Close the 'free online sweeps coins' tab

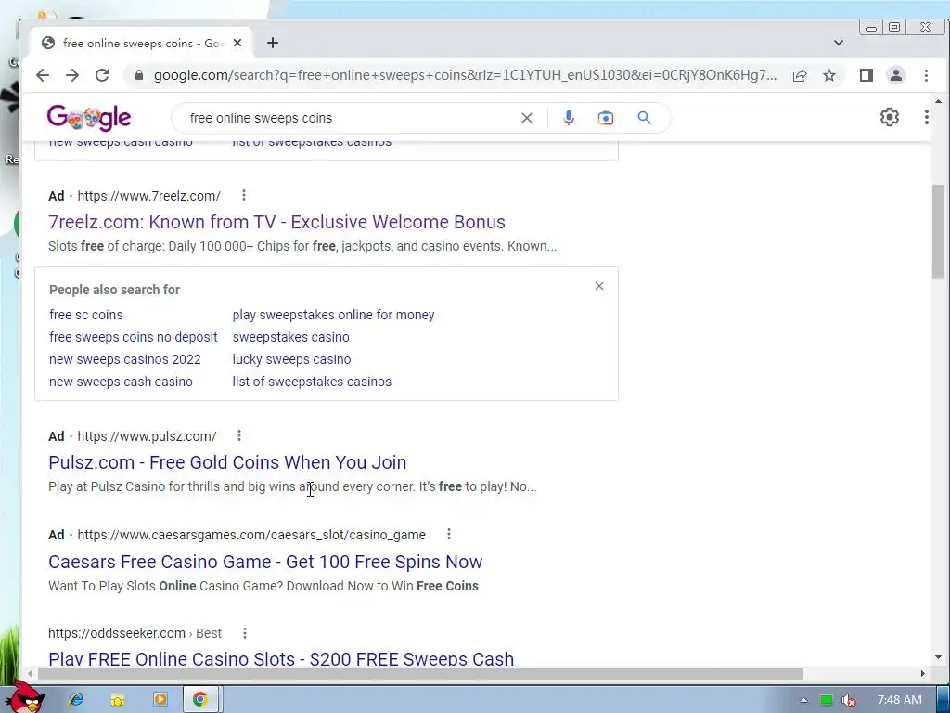(237, 43)
